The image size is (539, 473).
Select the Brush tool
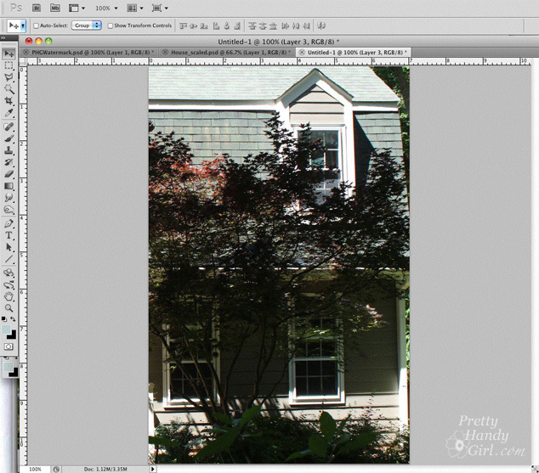(x=9, y=138)
